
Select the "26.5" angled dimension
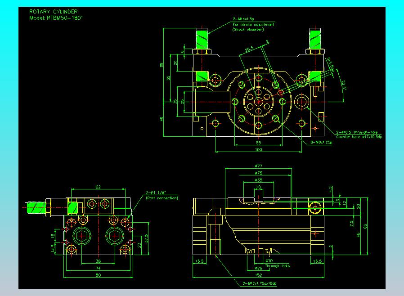[x=249, y=49]
